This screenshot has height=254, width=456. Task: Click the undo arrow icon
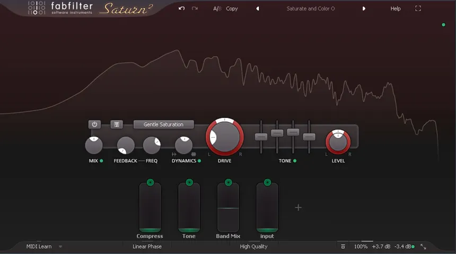tap(182, 8)
